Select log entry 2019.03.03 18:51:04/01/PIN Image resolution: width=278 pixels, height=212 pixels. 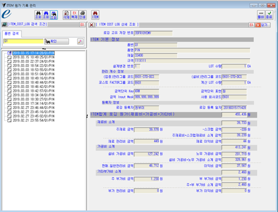point(33,74)
